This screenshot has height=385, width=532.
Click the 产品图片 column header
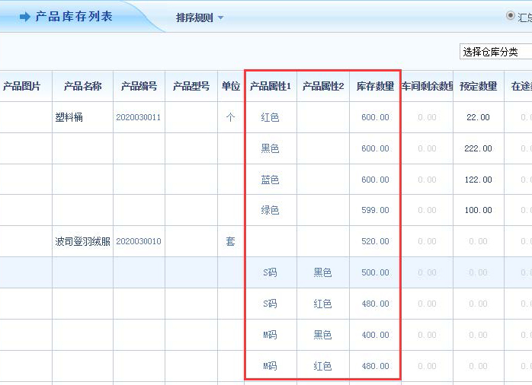coord(22,86)
